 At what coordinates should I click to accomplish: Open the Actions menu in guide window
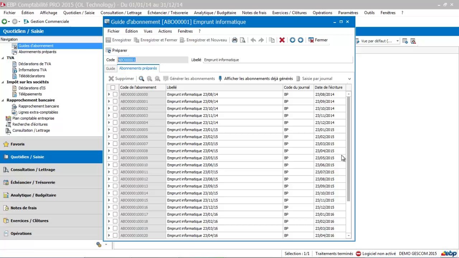[165, 31]
